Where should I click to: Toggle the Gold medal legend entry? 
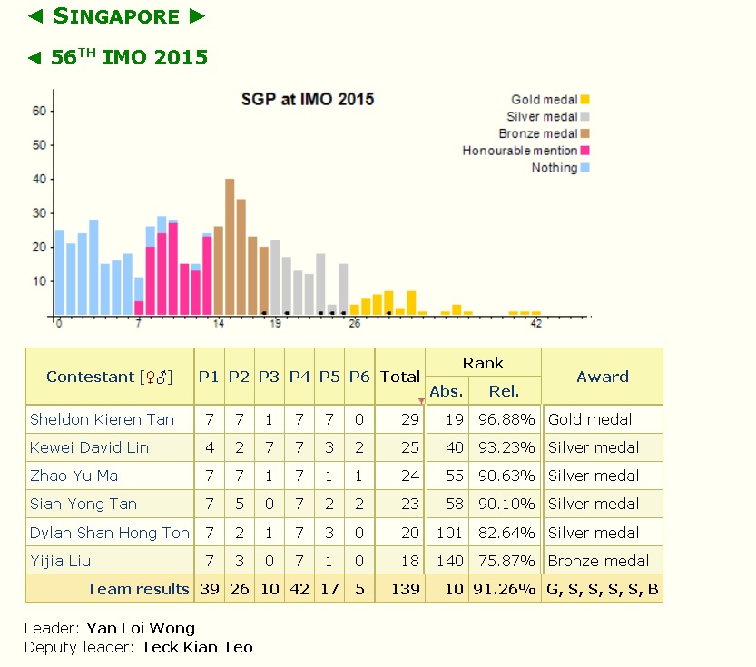(545, 99)
